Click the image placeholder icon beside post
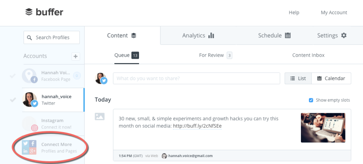Screen dimensions: 363x164 coord(99,116)
